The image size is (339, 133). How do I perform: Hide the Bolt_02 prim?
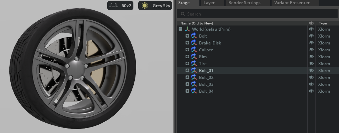pos(311,78)
